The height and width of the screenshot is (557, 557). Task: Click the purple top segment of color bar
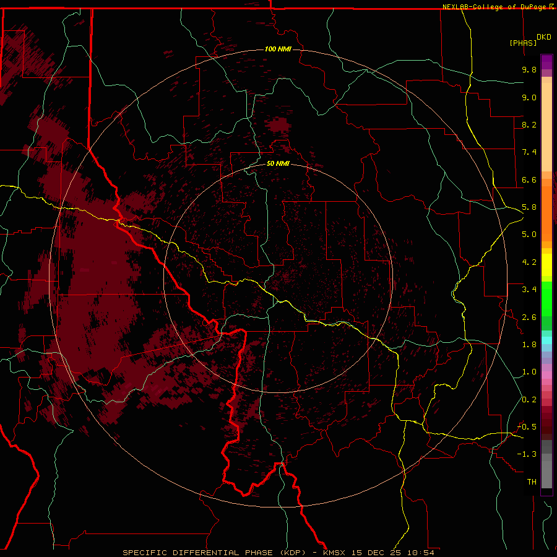coord(546,62)
